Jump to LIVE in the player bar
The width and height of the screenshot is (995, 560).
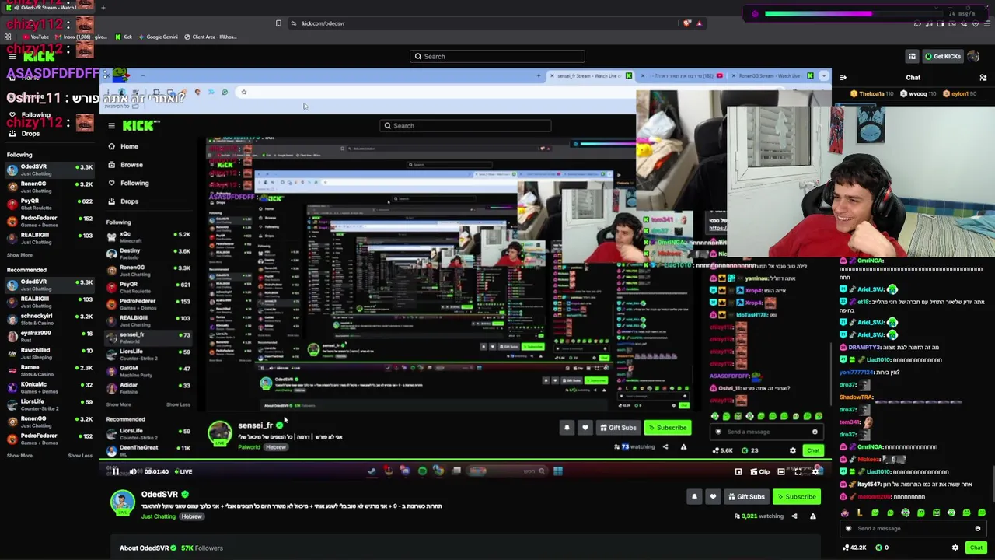click(183, 471)
